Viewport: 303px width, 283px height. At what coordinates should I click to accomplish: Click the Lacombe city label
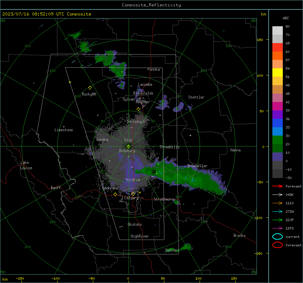click(x=145, y=84)
